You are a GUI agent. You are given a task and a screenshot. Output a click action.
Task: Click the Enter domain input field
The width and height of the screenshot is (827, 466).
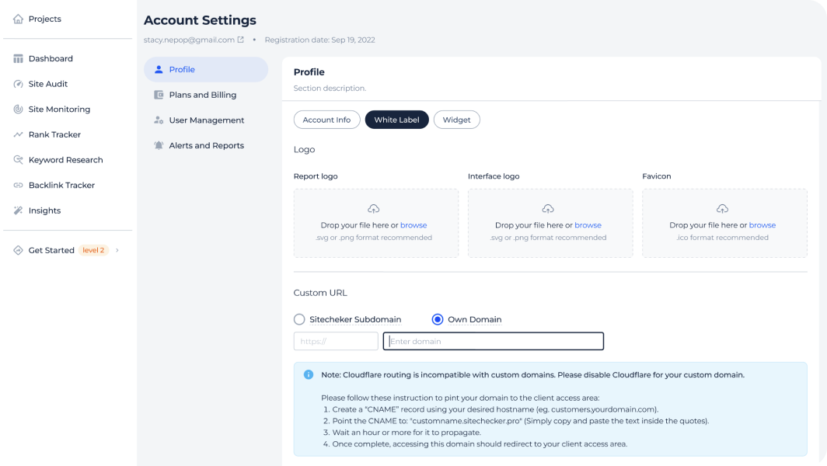coord(493,341)
